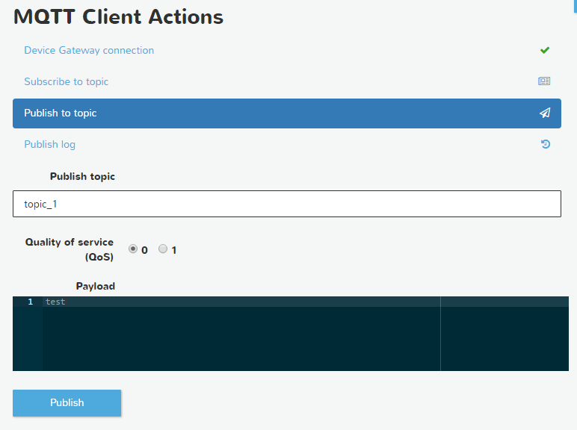Open the Subscribe to topic section

tap(67, 82)
